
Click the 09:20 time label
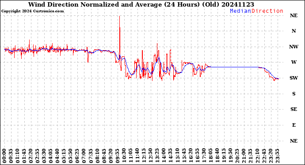pos(111,156)
